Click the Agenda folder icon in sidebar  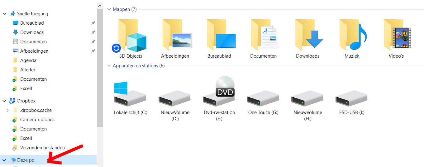15,60
